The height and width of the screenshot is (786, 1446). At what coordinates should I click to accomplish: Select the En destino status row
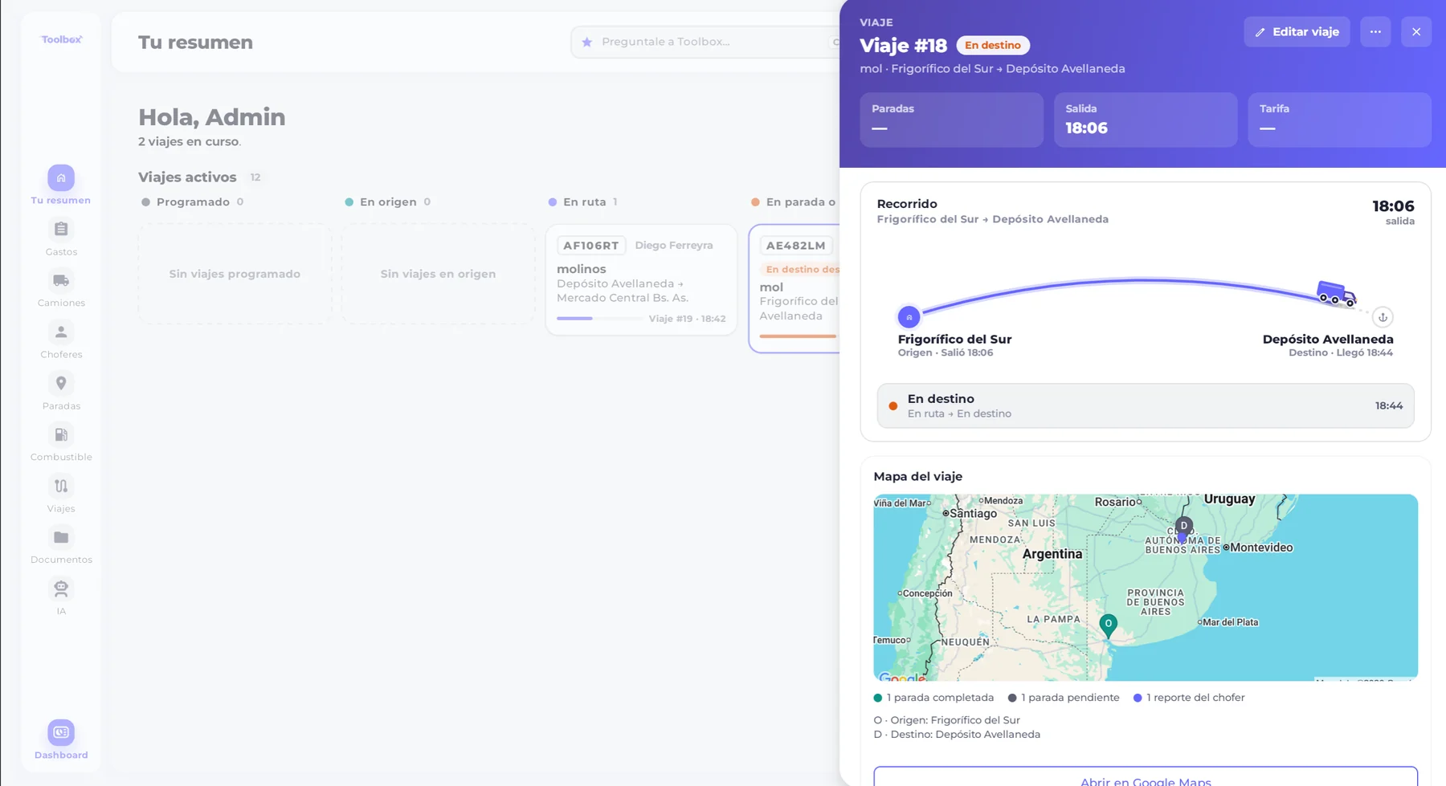[1146, 405]
